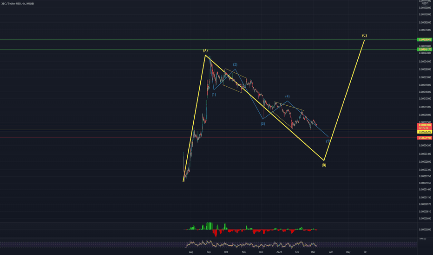
Task: Click the 100.00 oscillator axis value
Action: click(x=422, y=239)
